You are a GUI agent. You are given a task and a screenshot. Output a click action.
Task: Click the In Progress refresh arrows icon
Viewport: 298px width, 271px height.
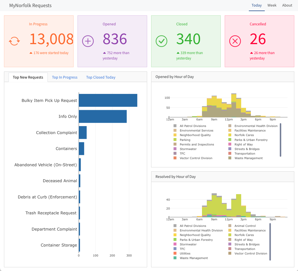(x=14, y=41)
